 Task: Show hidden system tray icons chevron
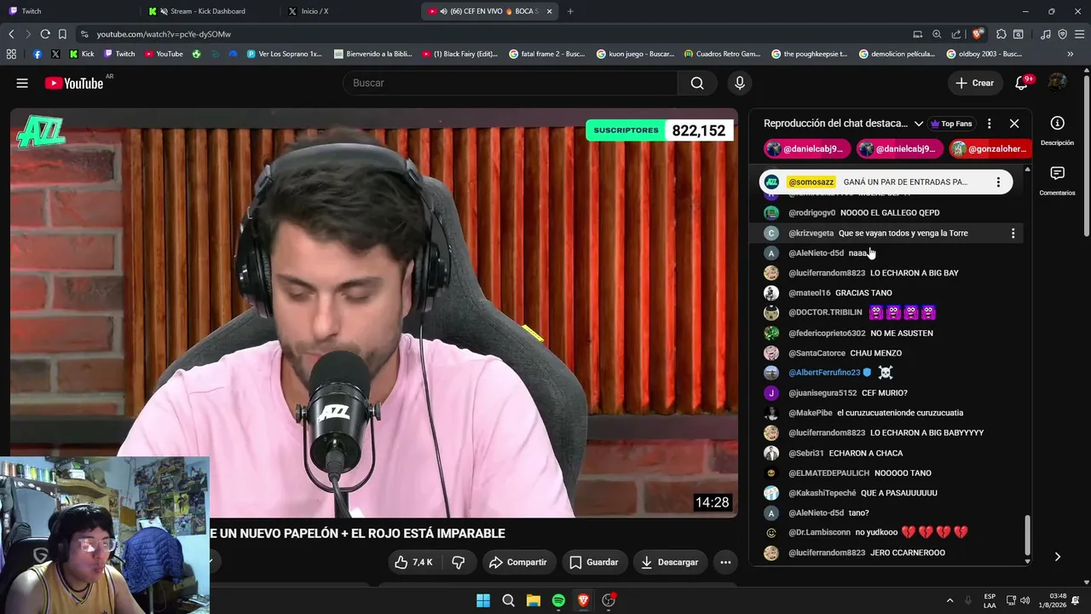950,600
